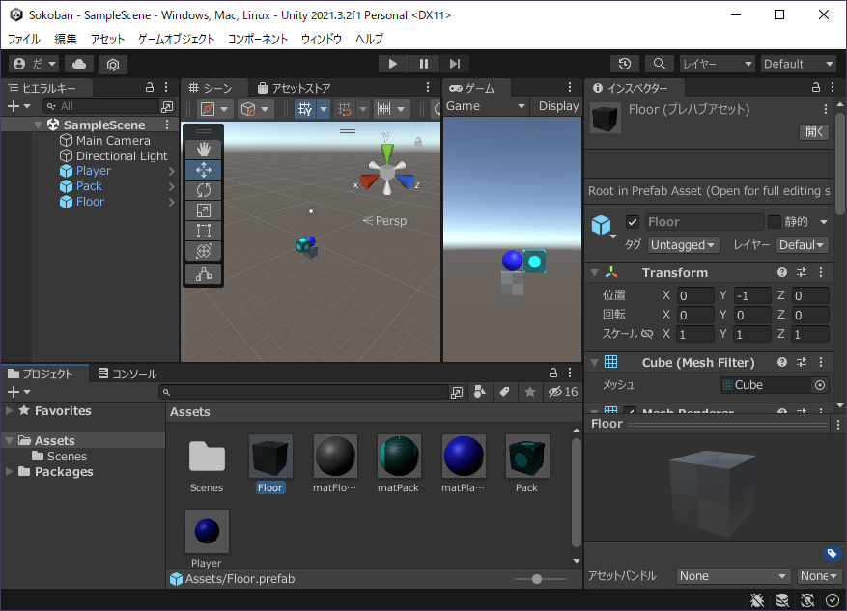The width and height of the screenshot is (847, 611).
Task: Collapse SampleScene in hierarchy
Action: pyautogui.click(x=39, y=125)
